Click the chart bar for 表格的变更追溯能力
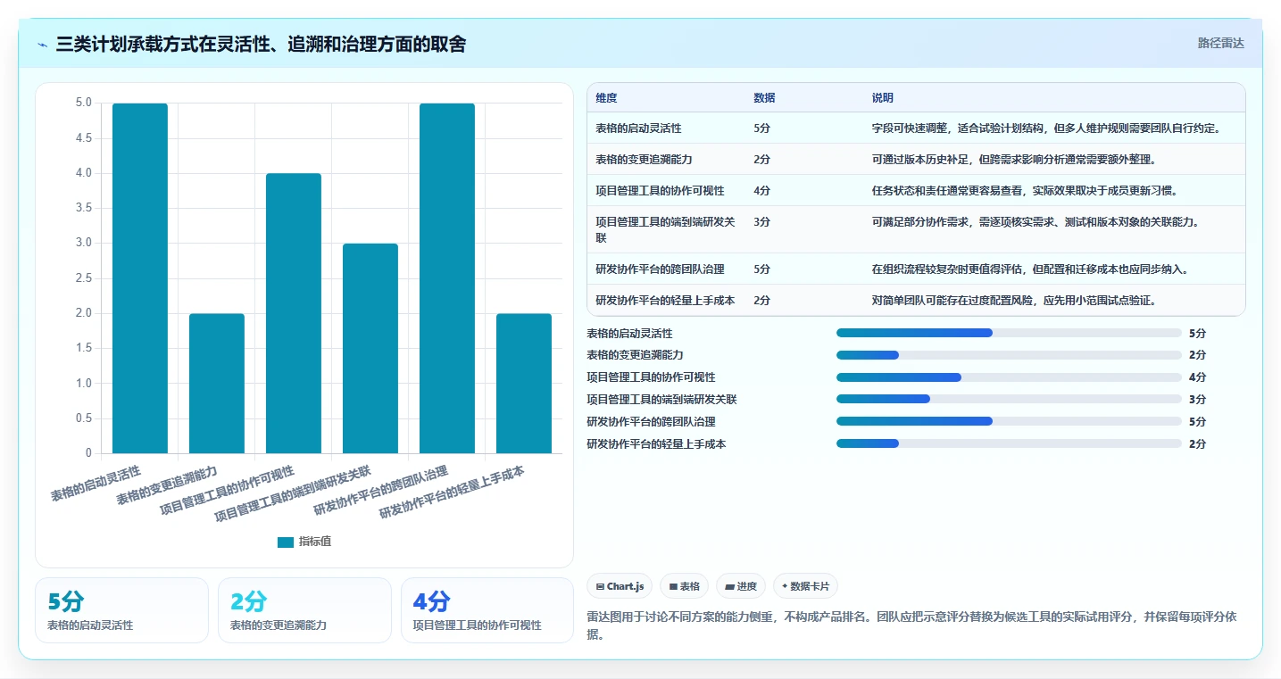 [x=217, y=384]
